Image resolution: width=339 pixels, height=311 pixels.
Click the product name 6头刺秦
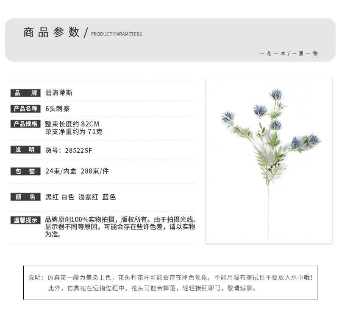point(58,109)
